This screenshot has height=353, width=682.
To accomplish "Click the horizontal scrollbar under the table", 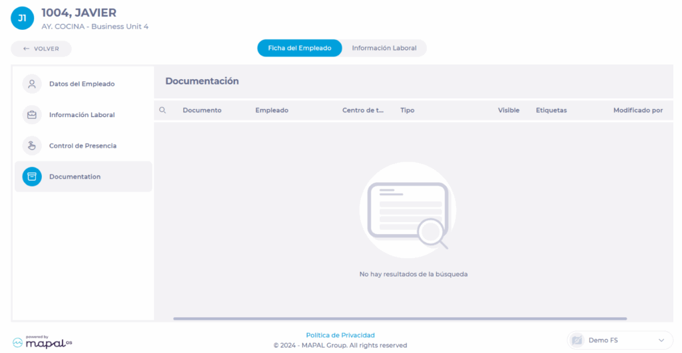I will tap(400, 318).
